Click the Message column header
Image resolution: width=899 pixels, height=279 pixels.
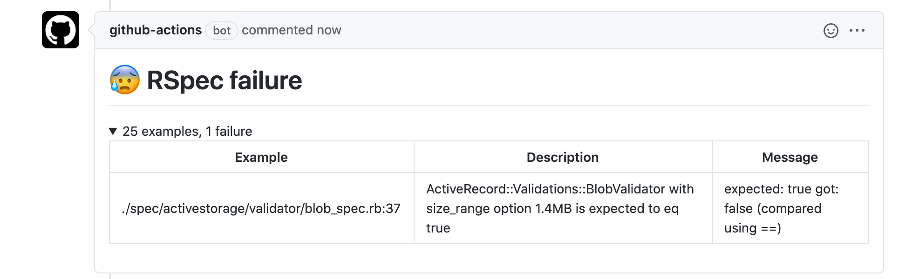[x=790, y=157]
